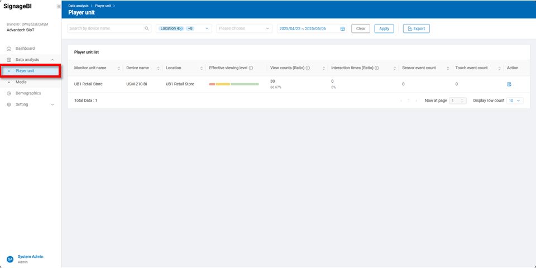Expand the Setting menu
The width and height of the screenshot is (536, 268).
point(52,104)
